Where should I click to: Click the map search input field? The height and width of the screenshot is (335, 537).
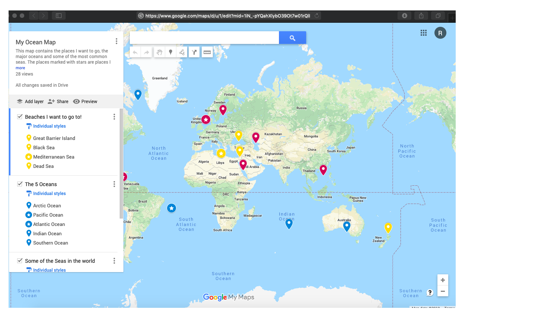(204, 38)
